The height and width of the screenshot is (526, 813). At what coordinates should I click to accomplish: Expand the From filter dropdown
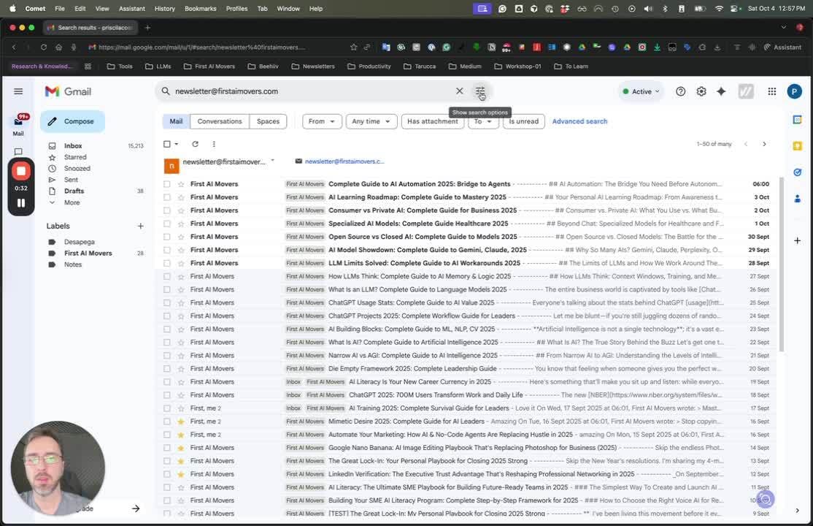[322, 121]
